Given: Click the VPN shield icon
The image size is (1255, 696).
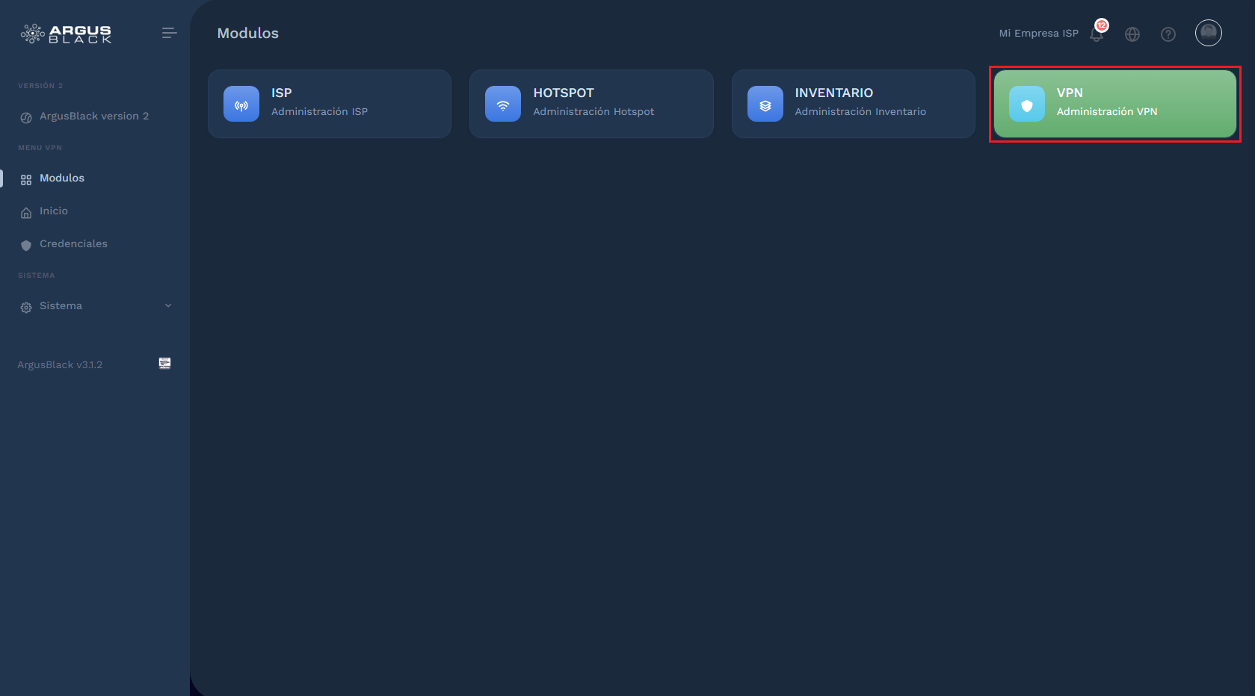Looking at the screenshot, I should [1027, 104].
